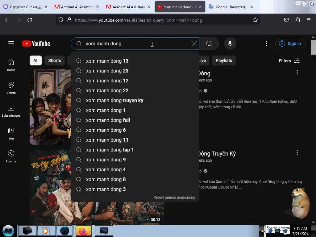Open the search Filters panel
Image resolution: width=316 pixels, height=237 pixels.
289,61
